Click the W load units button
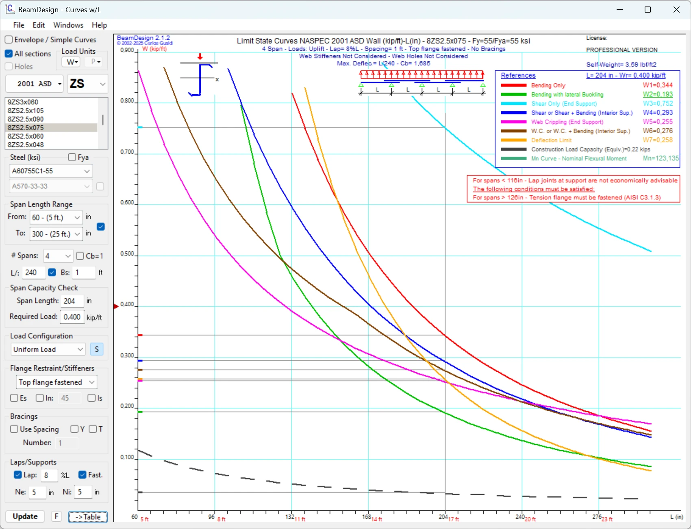691x529 pixels. coord(72,62)
